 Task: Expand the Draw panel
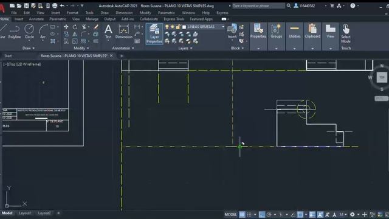tap(29, 48)
